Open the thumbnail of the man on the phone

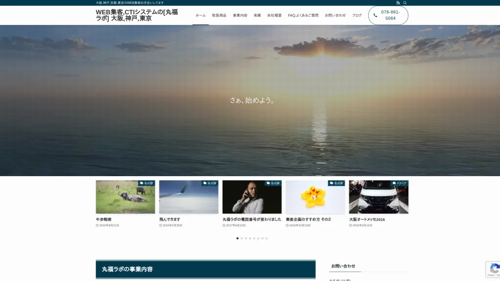click(x=252, y=197)
